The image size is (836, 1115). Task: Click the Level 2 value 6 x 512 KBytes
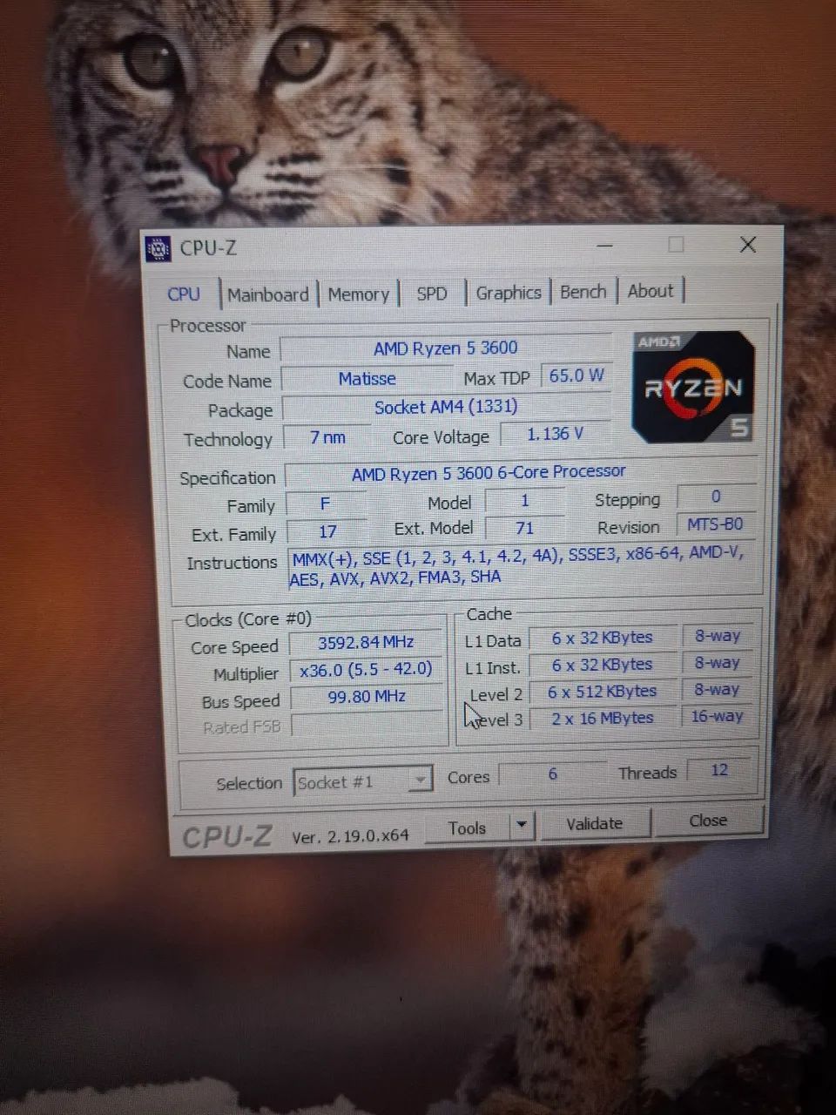[x=602, y=692]
